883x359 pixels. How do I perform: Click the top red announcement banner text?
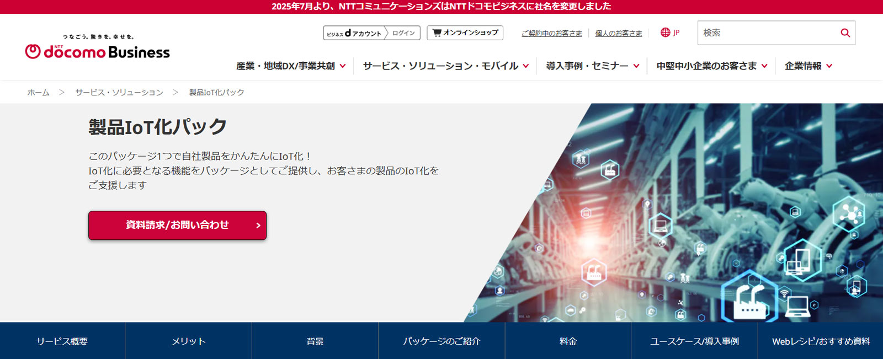point(441,7)
